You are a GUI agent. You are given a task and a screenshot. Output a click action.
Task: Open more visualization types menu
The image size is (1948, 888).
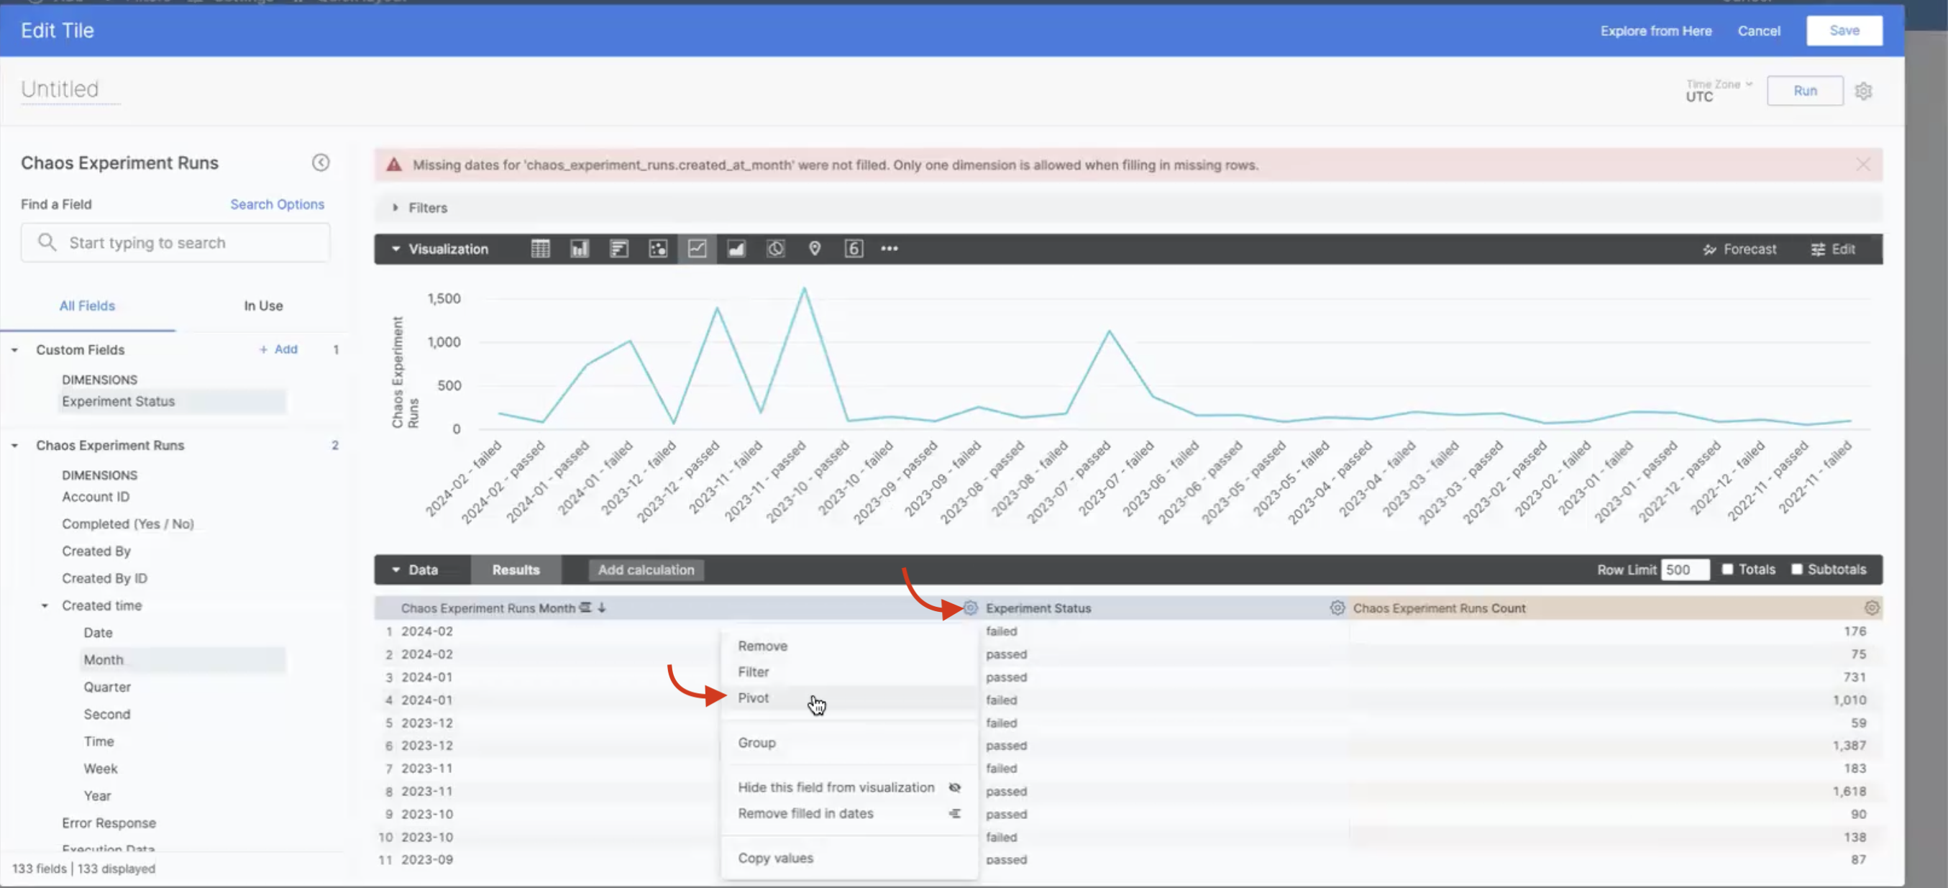point(890,249)
